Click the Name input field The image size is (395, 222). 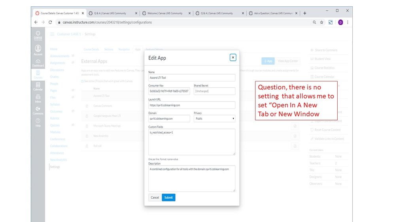tap(191, 78)
